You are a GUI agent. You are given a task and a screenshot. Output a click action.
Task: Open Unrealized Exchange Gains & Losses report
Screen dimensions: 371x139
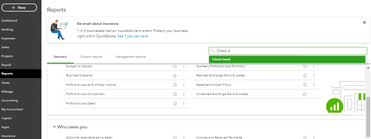[222, 94]
